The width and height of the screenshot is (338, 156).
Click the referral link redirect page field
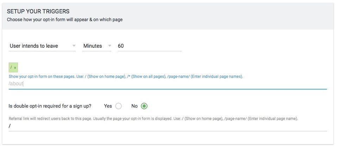point(168,126)
